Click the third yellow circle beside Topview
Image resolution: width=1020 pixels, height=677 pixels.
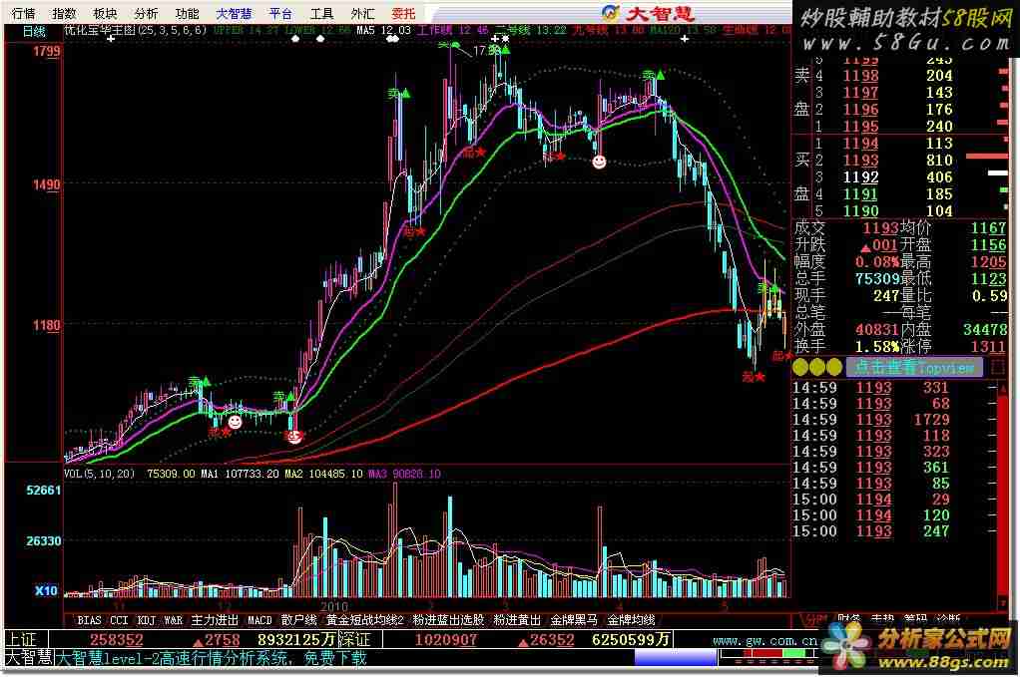(x=834, y=367)
